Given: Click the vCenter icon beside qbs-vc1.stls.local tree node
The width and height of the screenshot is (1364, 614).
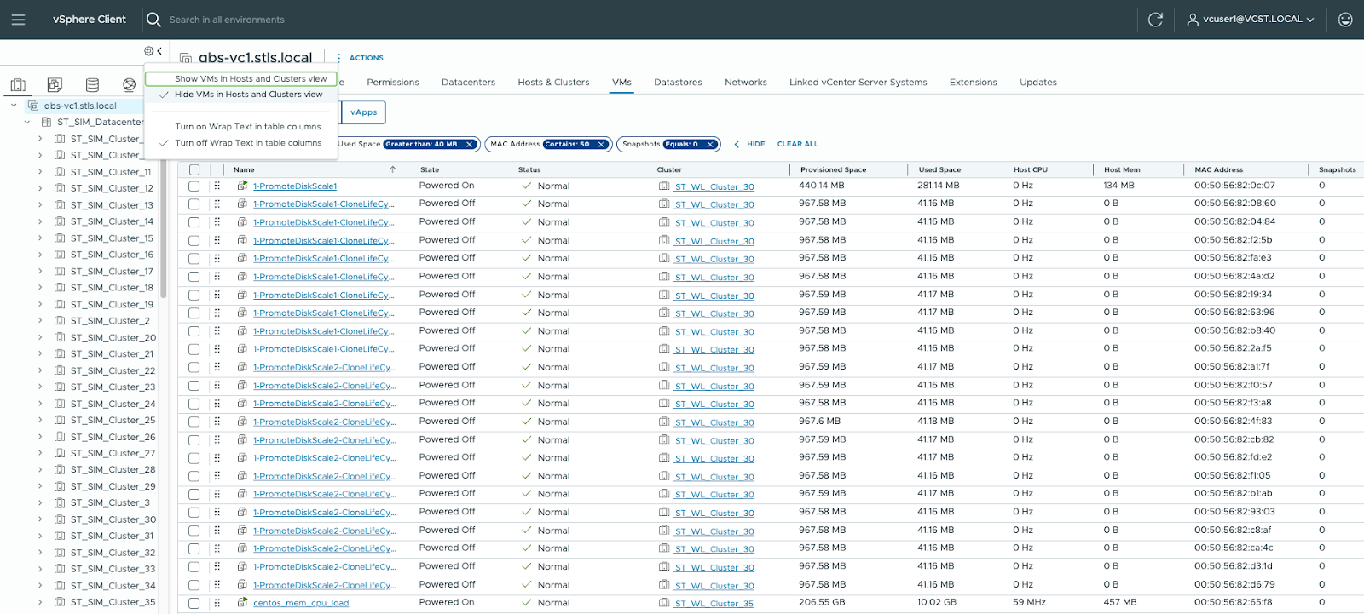Looking at the screenshot, I should coord(33,106).
